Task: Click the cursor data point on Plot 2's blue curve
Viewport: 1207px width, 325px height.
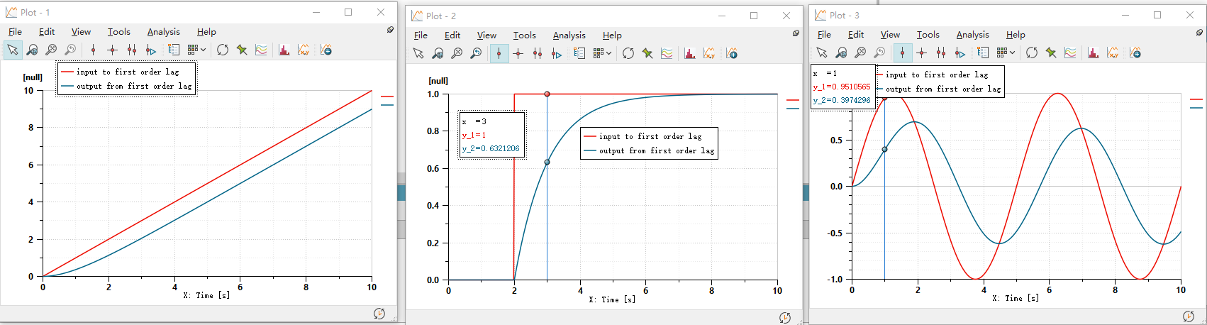Action: (x=547, y=162)
